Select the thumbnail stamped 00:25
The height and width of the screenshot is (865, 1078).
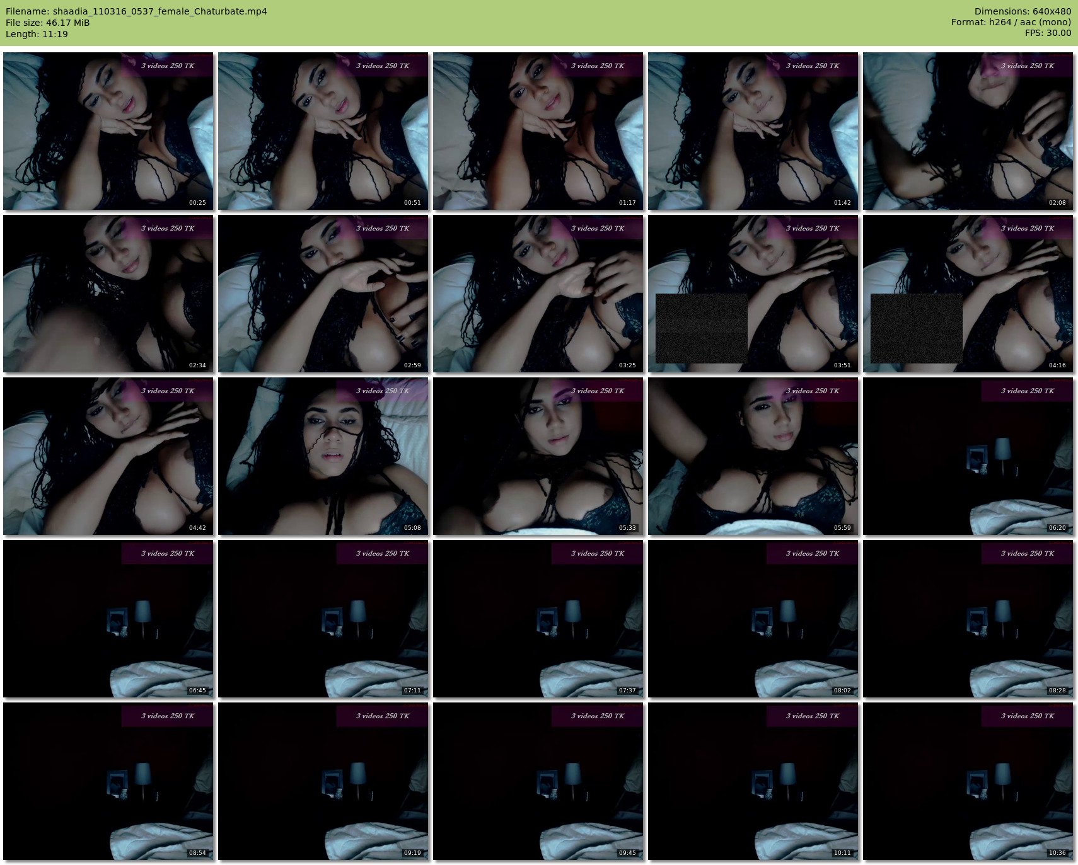[x=108, y=131]
